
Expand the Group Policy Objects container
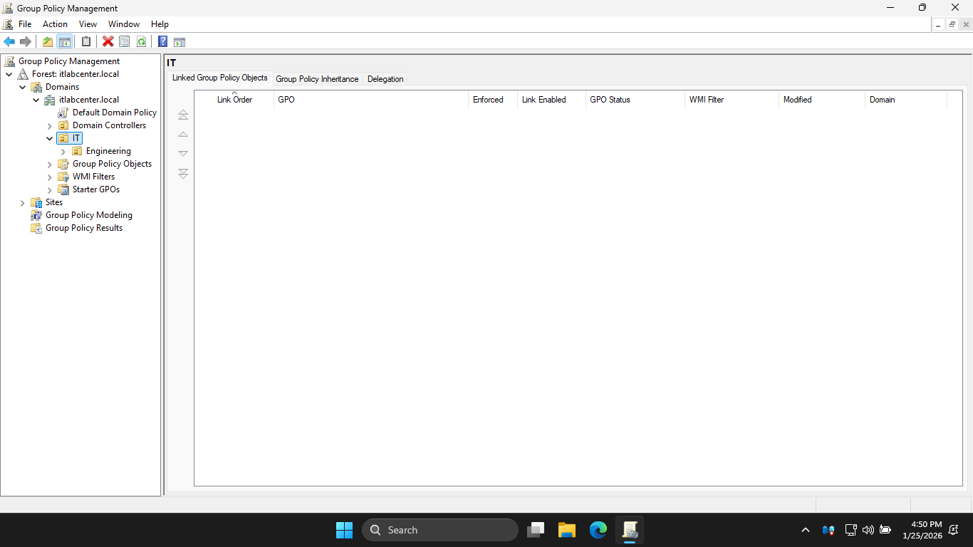[50, 165]
